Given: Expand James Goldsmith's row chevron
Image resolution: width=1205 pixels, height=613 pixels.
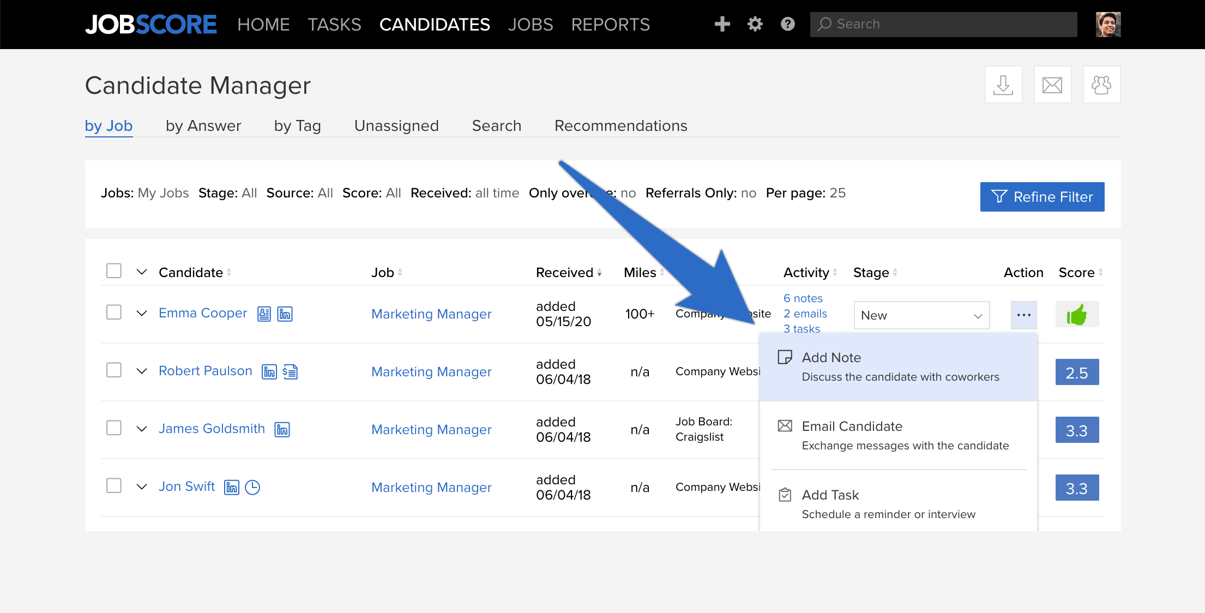Looking at the screenshot, I should pos(142,429).
